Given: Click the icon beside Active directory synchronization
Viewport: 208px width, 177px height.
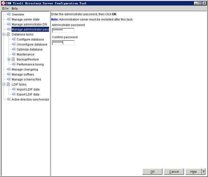Looking at the screenshot, I should pos(9,99).
